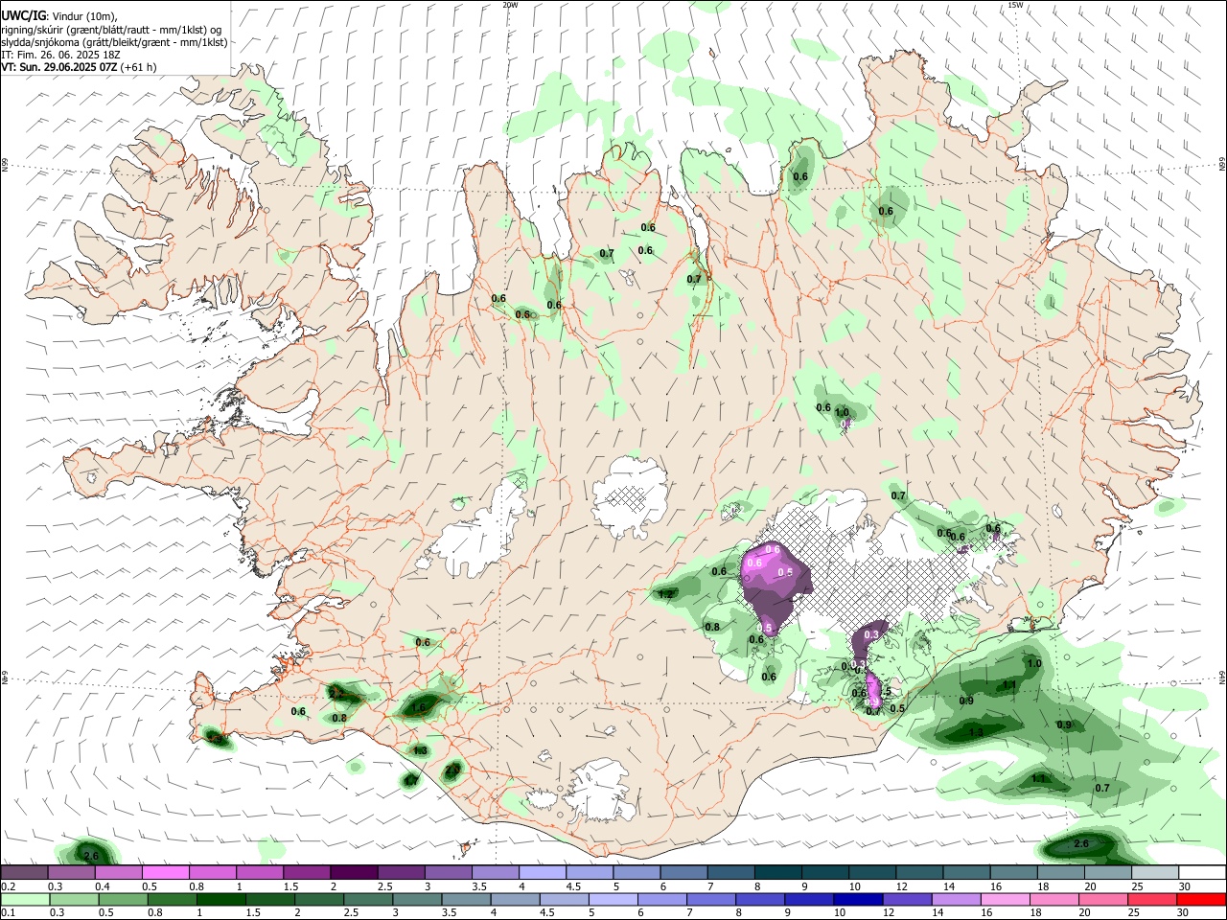1227x920 pixels.
Task: Select the darkest purple swatch between 2 and 2.5
Action: [353, 873]
